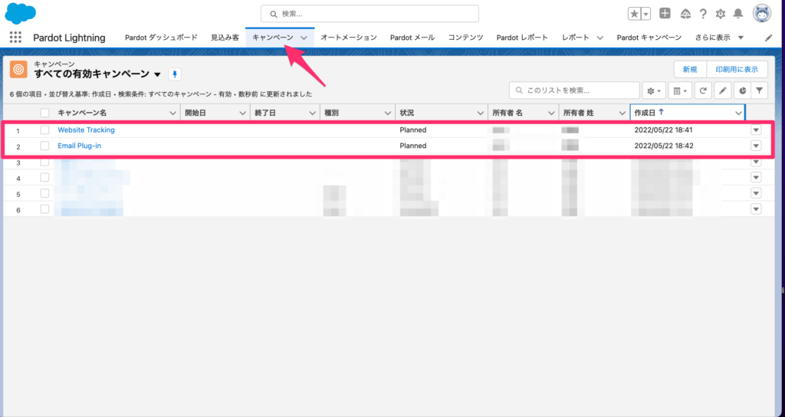
Task: Click the 2022/05/22 18:41 date cell
Action: point(663,130)
